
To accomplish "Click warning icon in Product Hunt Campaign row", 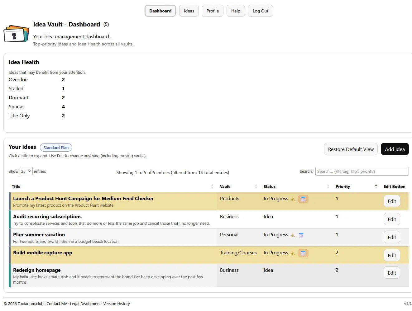I will point(293,199).
